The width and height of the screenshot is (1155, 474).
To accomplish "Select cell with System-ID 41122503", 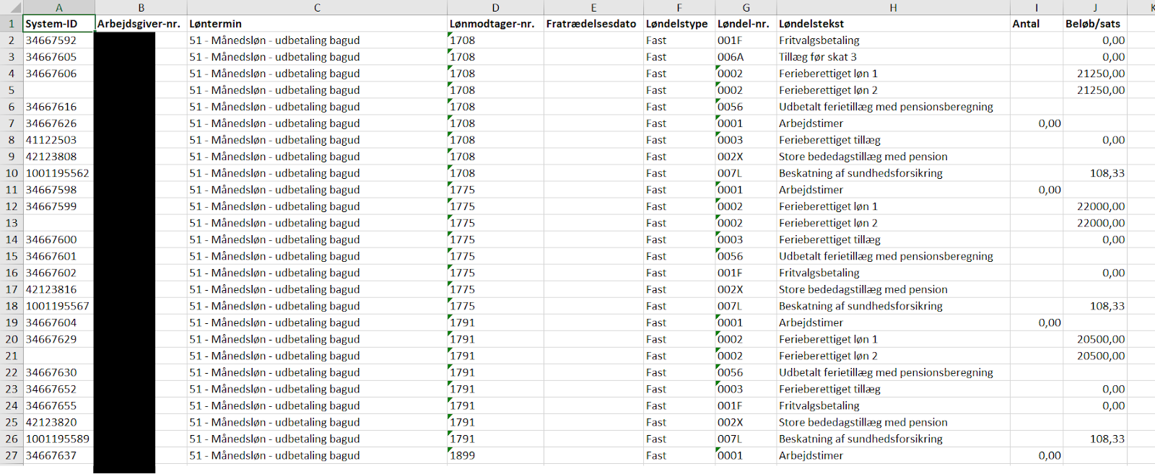I will point(59,140).
